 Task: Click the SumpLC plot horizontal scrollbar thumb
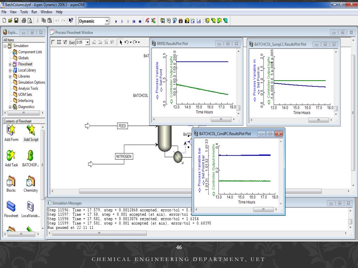click(318, 120)
